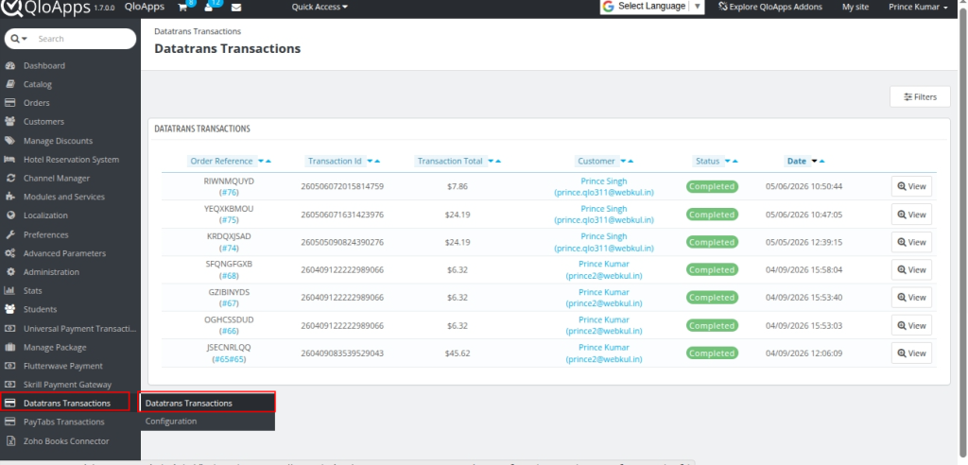Click the Zoho Books Connector icon
Screen dimensions: 968x465
click(9, 441)
